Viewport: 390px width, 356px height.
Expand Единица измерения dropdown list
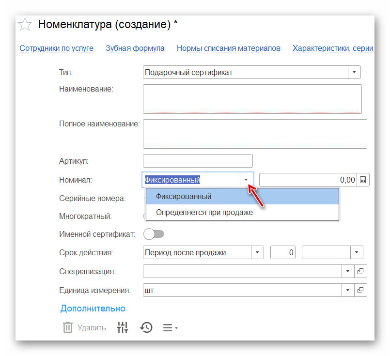point(348,290)
